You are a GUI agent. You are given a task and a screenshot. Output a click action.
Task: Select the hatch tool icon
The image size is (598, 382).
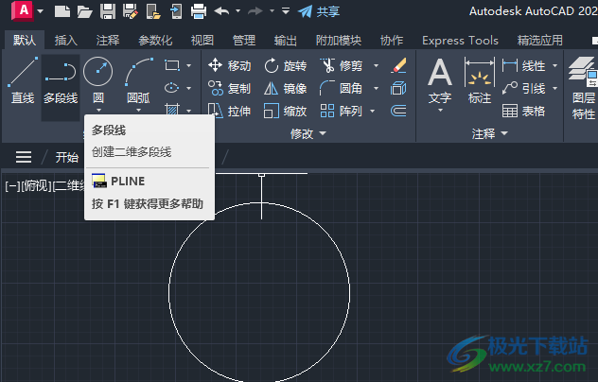pos(172,110)
